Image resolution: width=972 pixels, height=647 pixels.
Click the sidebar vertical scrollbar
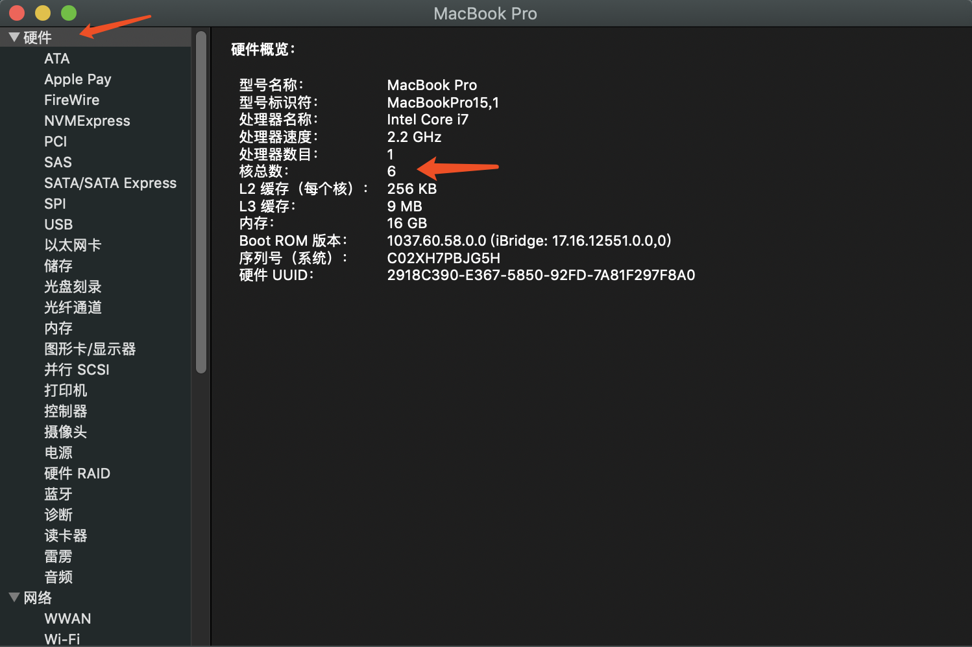(x=201, y=202)
